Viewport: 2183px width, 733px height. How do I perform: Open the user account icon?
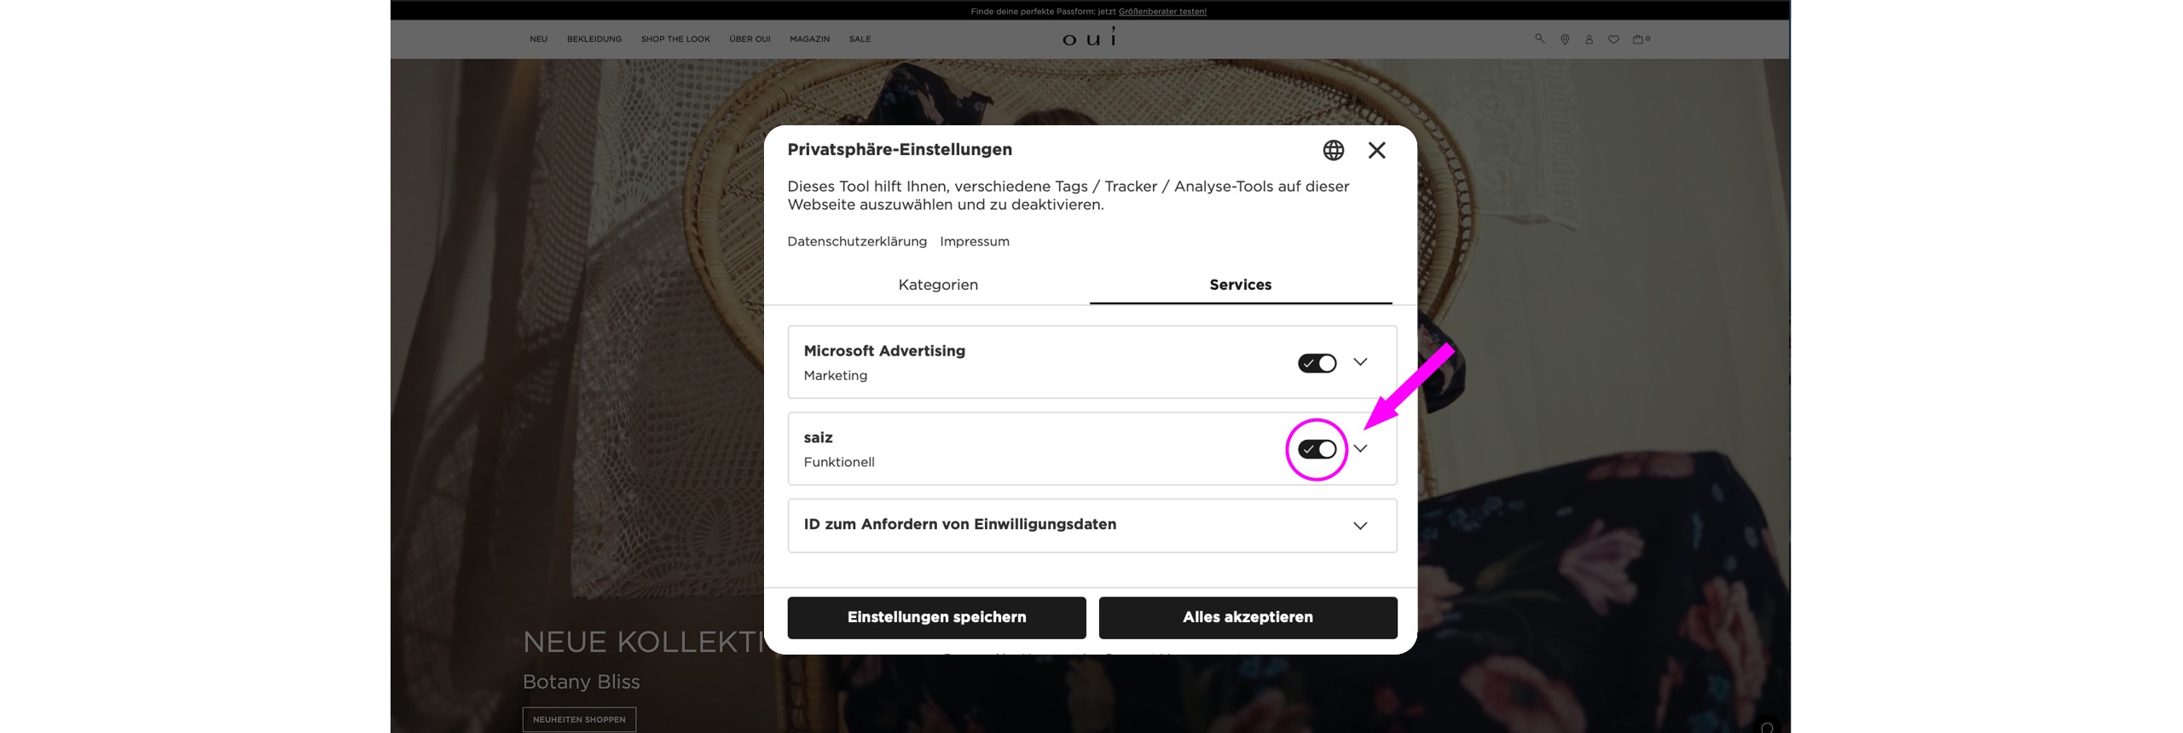pyautogui.click(x=1589, y=39)
